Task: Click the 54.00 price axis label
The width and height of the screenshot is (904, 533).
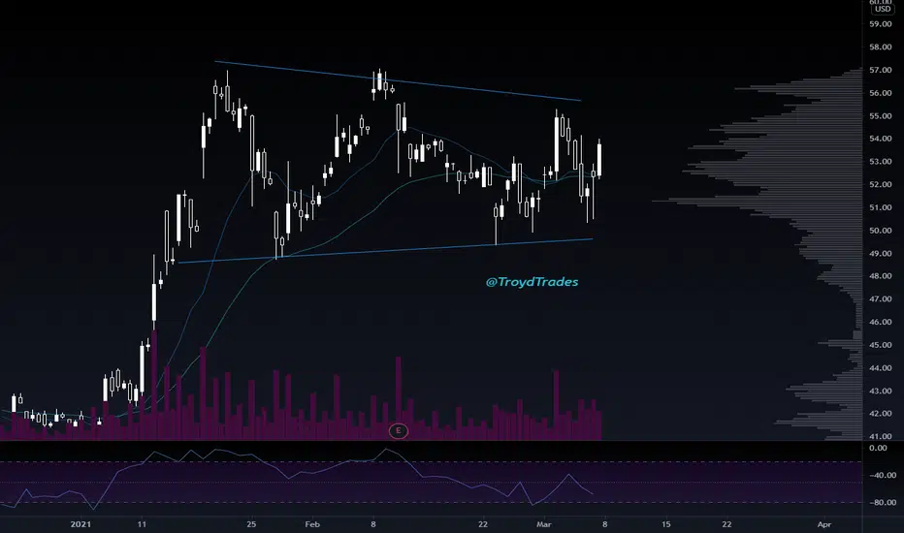Action: pyautogui.click(x=881, y=139)
